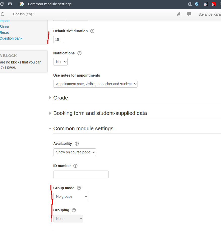Click into the ID number text field

81,174
